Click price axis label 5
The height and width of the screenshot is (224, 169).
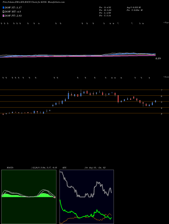pos(162,102)
